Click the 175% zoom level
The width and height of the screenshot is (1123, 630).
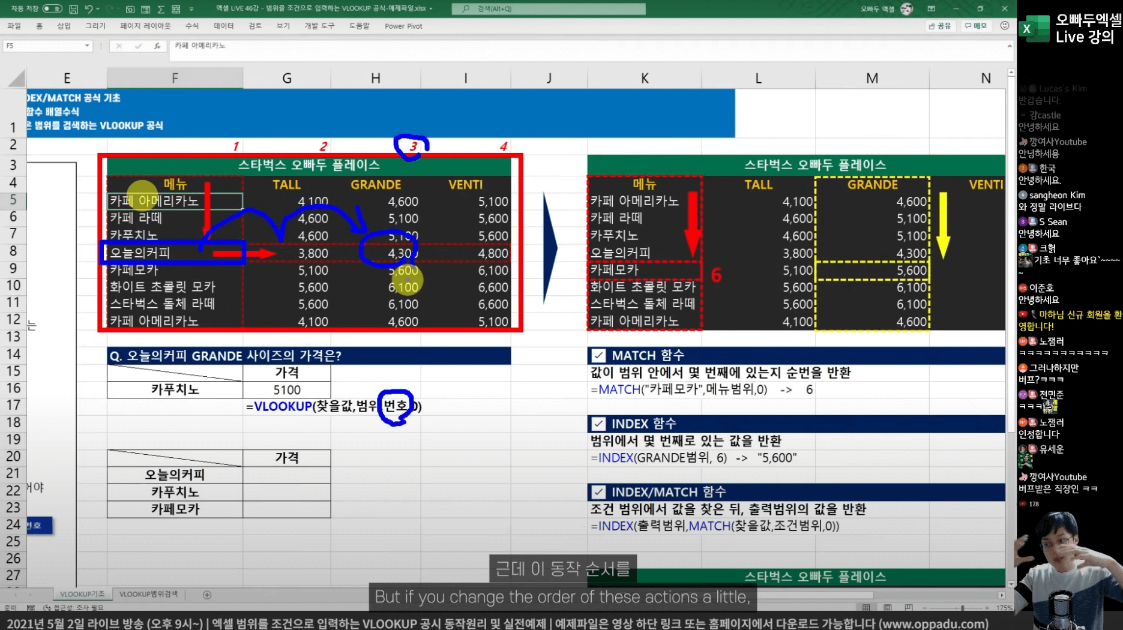coord(1005,608)
